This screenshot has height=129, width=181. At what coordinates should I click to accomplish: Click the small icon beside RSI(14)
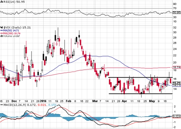click(x=2, y=2)
